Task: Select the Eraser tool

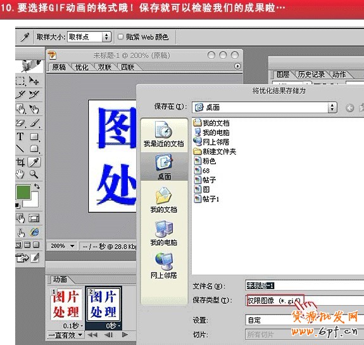Action: pos(20,123)
